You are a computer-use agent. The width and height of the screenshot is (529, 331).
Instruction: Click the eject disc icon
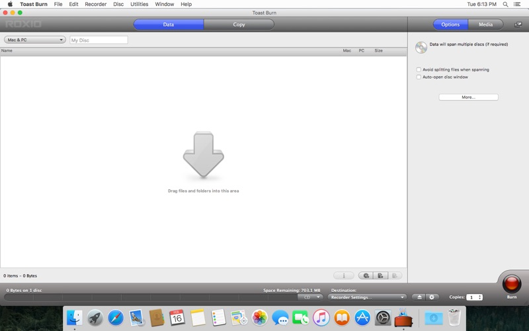[418, 297]
